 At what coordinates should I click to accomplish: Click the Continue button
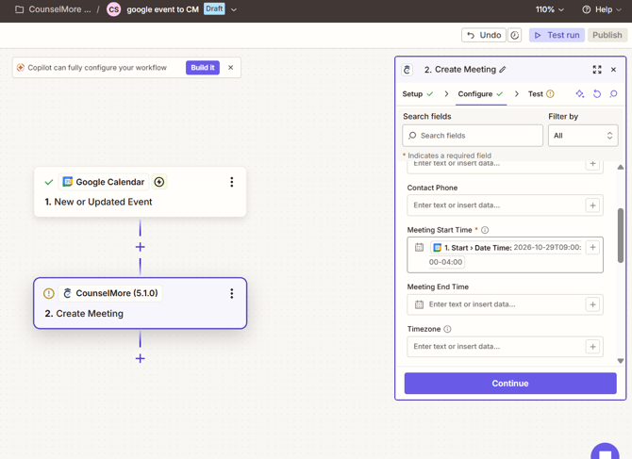tap(510, 384)
